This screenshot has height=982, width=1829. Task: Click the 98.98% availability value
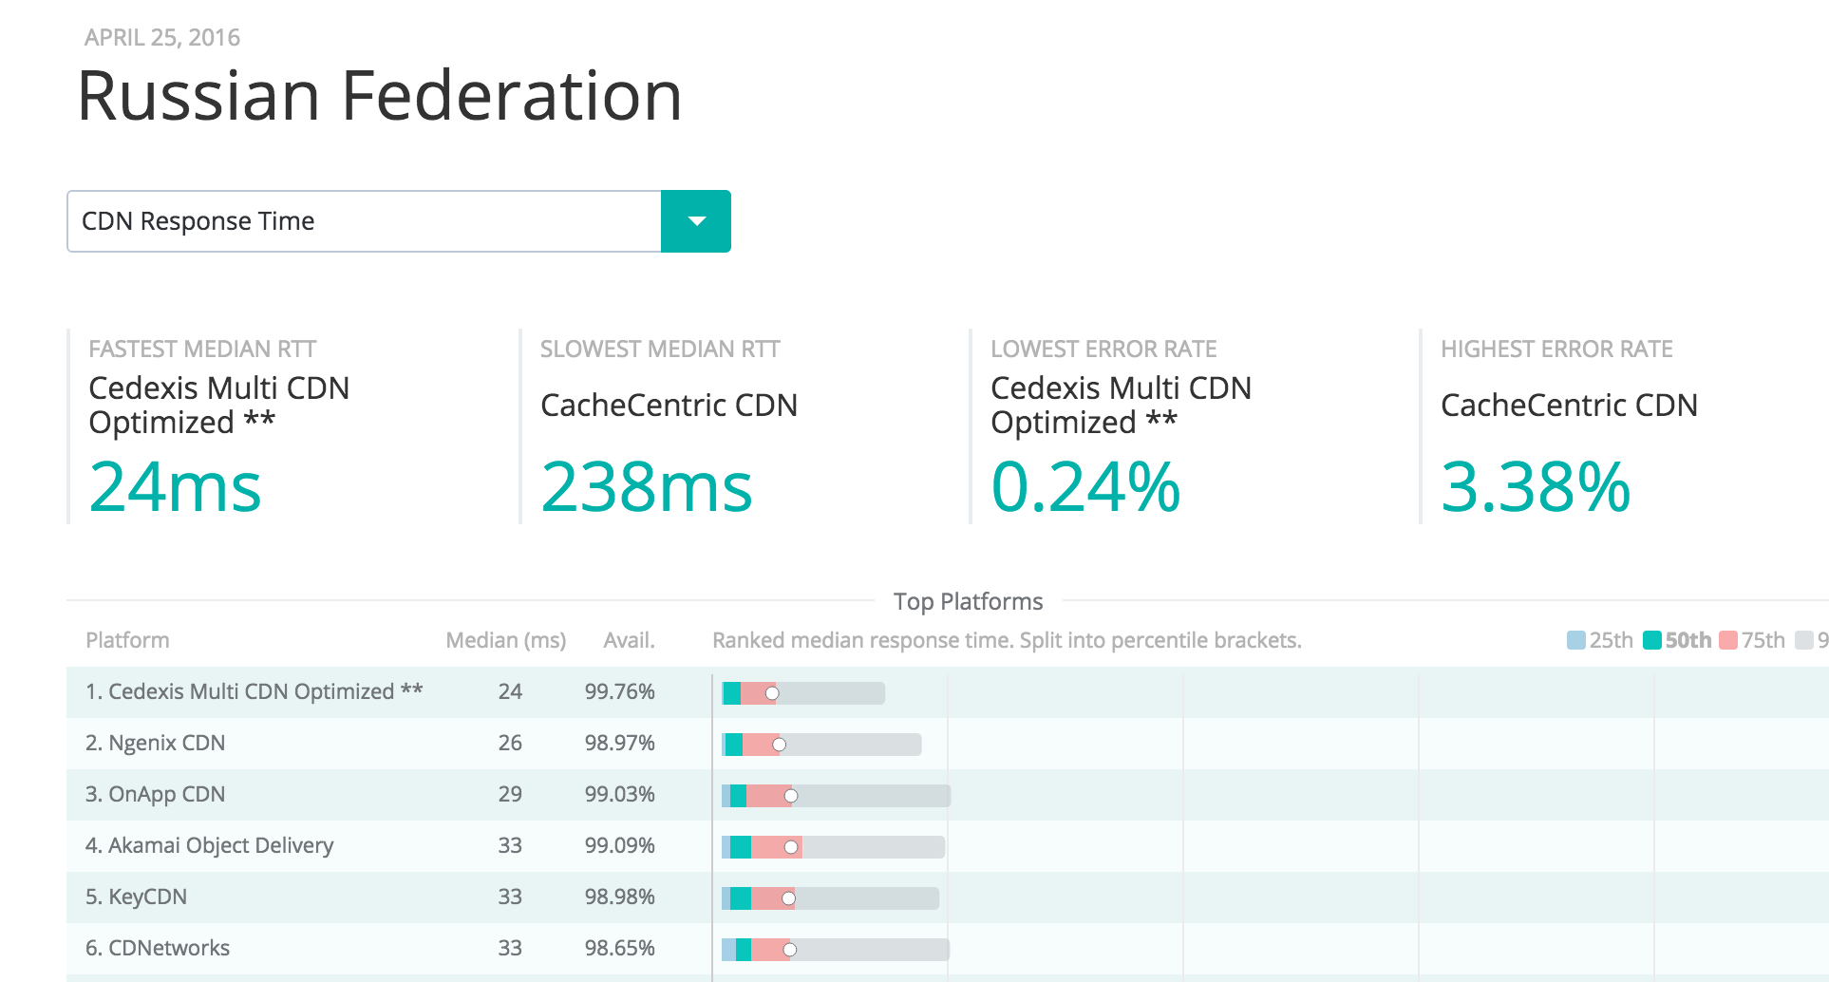pyautogui.click(x=620, y=897)
